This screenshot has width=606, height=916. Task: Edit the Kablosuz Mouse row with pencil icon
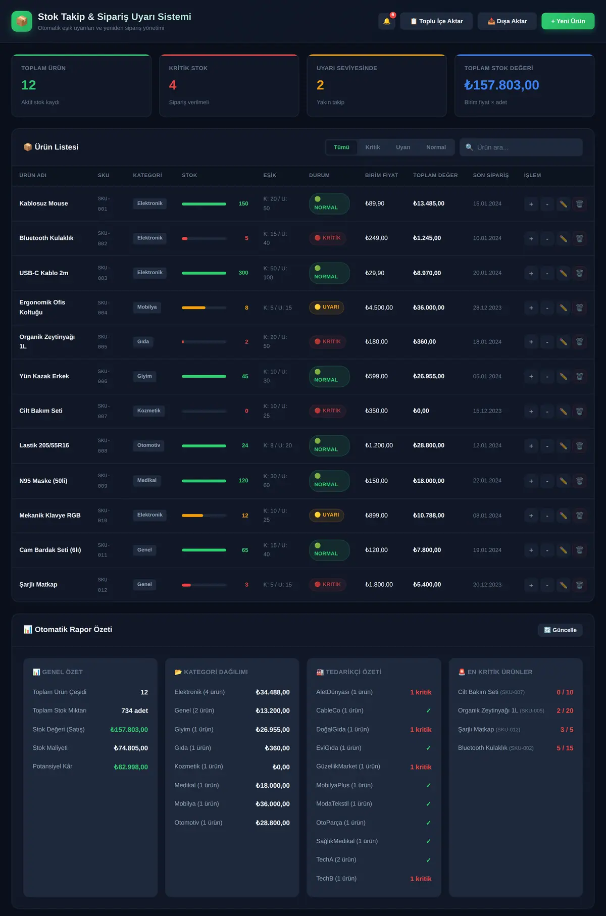coord(563,204)
